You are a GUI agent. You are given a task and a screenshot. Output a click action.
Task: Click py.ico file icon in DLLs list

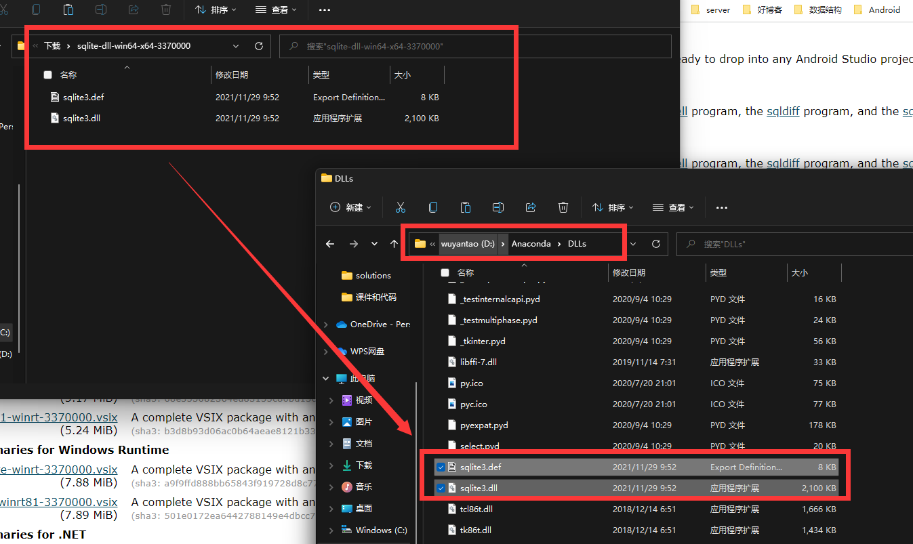[x=453, y=383]
